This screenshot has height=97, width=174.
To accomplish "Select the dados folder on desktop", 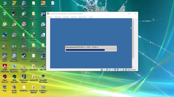I will tap(33, 4).
